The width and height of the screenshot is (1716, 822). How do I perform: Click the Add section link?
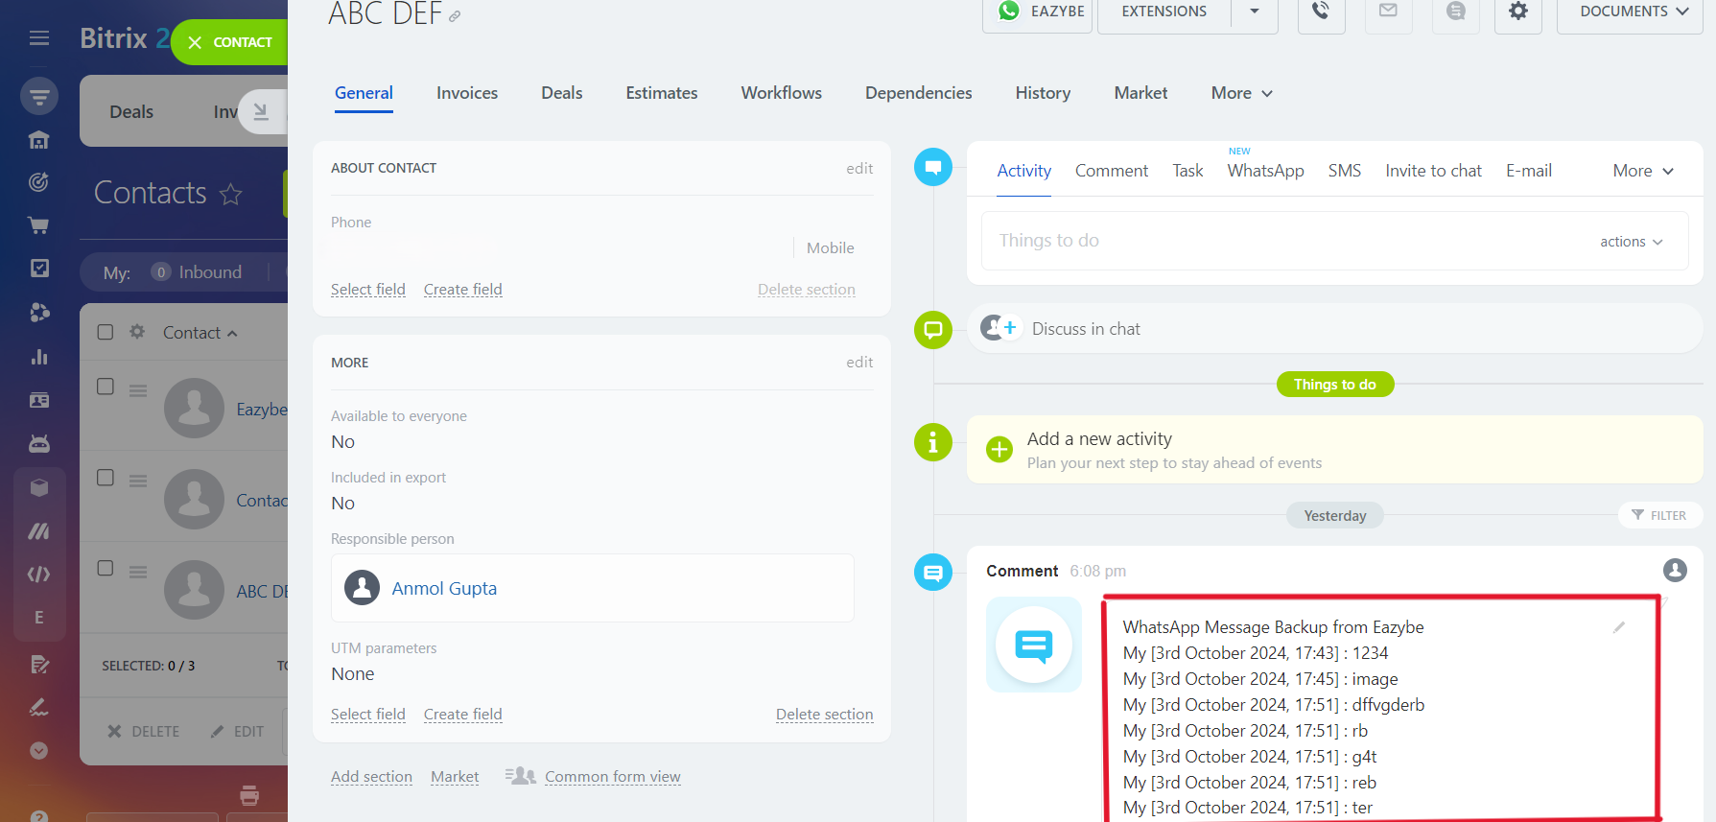(371, 777)
